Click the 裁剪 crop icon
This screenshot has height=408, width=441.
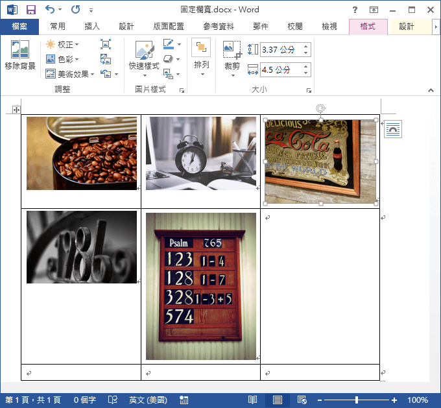click(x=232, y=49)
